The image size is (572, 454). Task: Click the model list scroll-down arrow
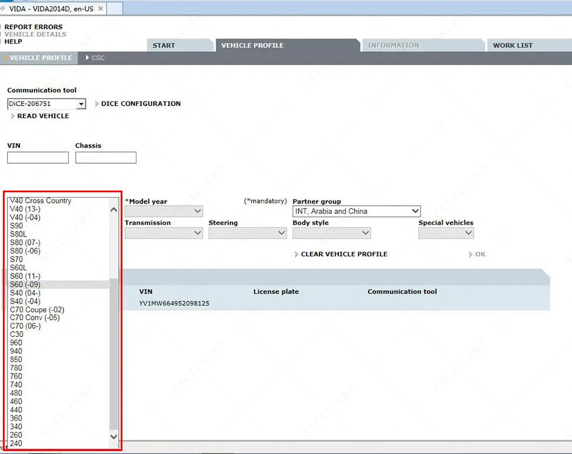click(x=114, y=437)
